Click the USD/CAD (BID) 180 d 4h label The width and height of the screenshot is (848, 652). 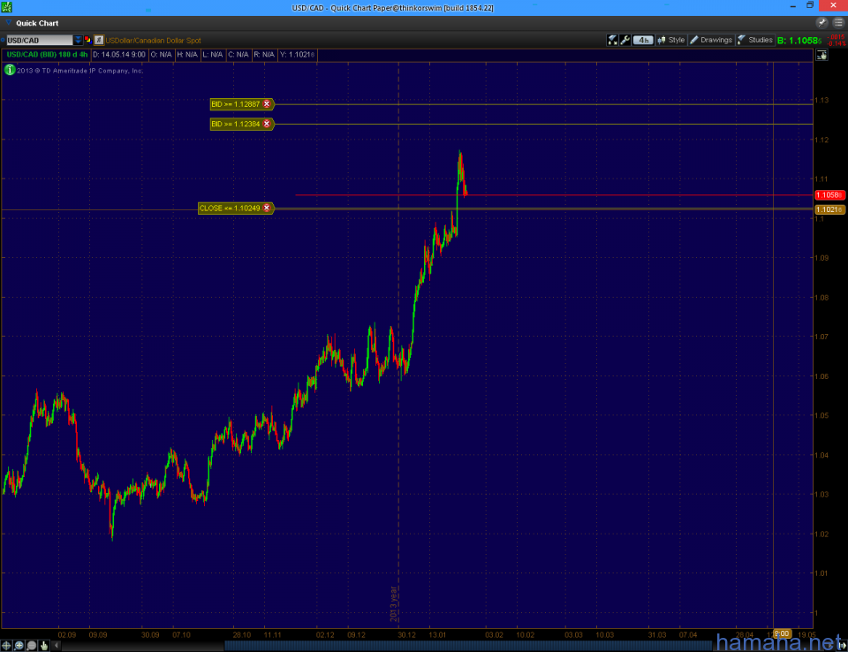click(x=47, y=55)
